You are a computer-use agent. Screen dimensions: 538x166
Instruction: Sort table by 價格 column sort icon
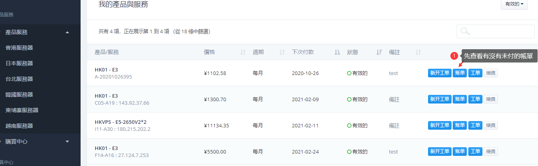coord(243,52)
